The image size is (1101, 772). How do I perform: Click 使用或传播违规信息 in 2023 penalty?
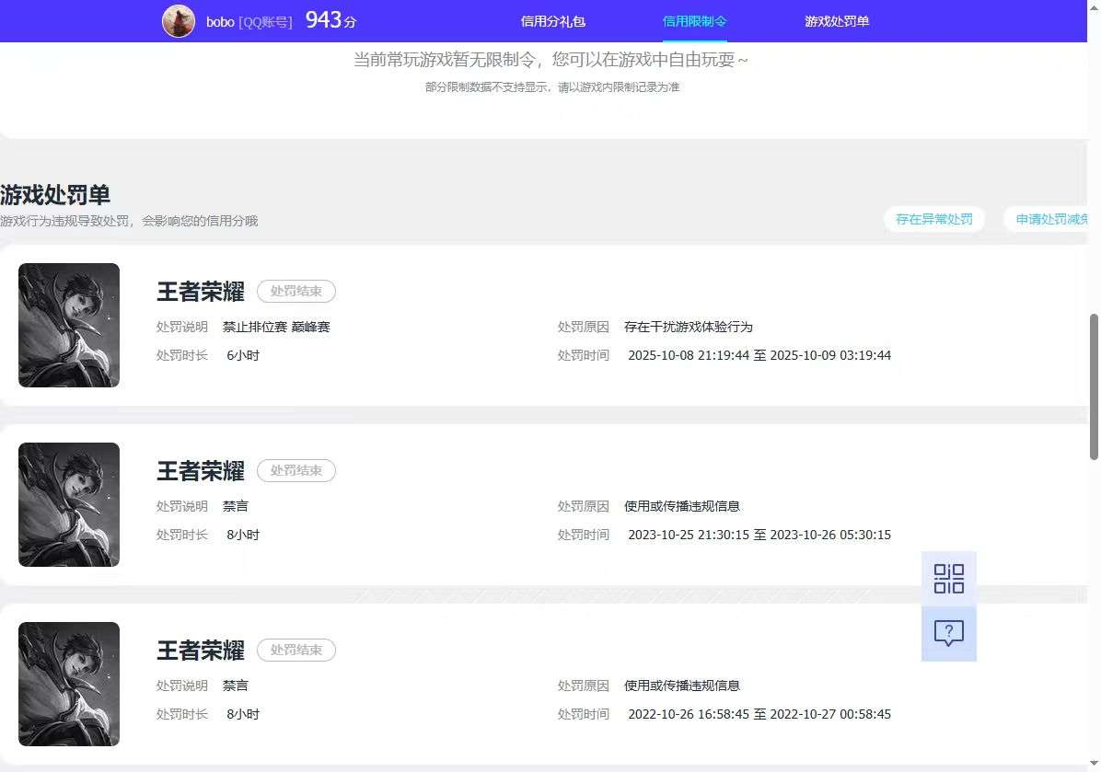(x=682, y=506)
